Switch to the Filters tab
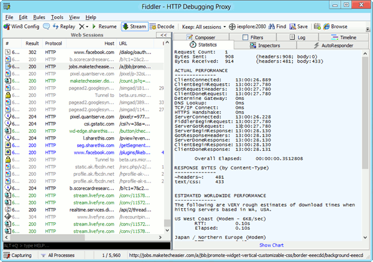Screen dimensions: 373x262 click(252, 37)
